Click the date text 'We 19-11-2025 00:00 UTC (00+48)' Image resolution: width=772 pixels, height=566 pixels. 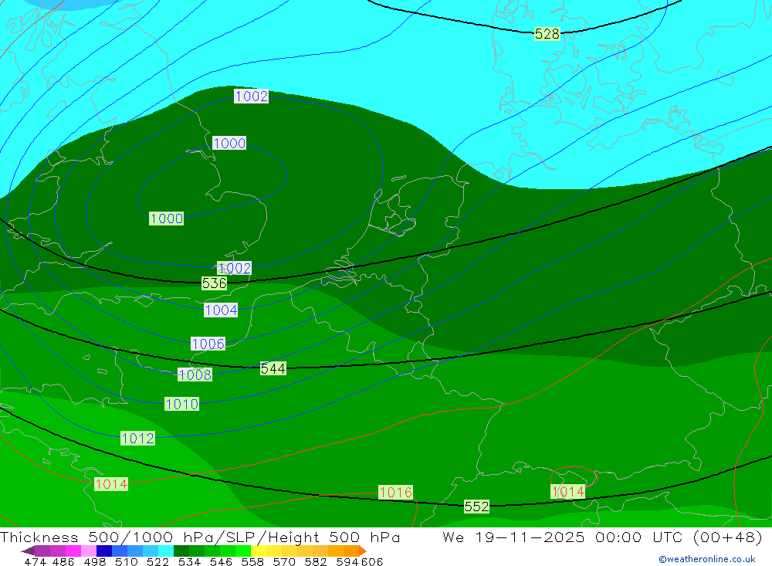point(602,537)
